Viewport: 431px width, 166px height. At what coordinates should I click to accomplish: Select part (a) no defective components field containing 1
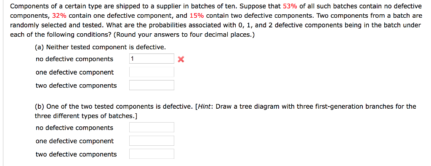coord(152,59)
